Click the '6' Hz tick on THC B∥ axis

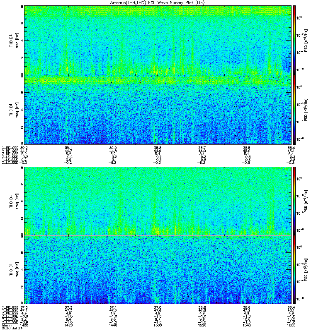coord(22,252)
